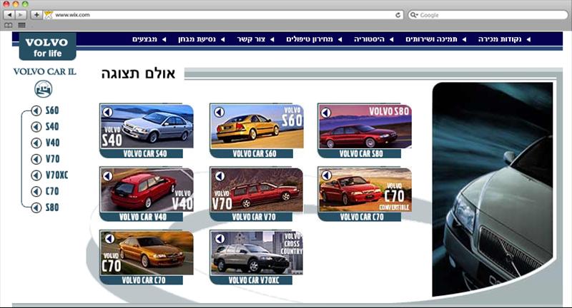Click the VOLVO CAR V70XC caption label

pos(254,280)
